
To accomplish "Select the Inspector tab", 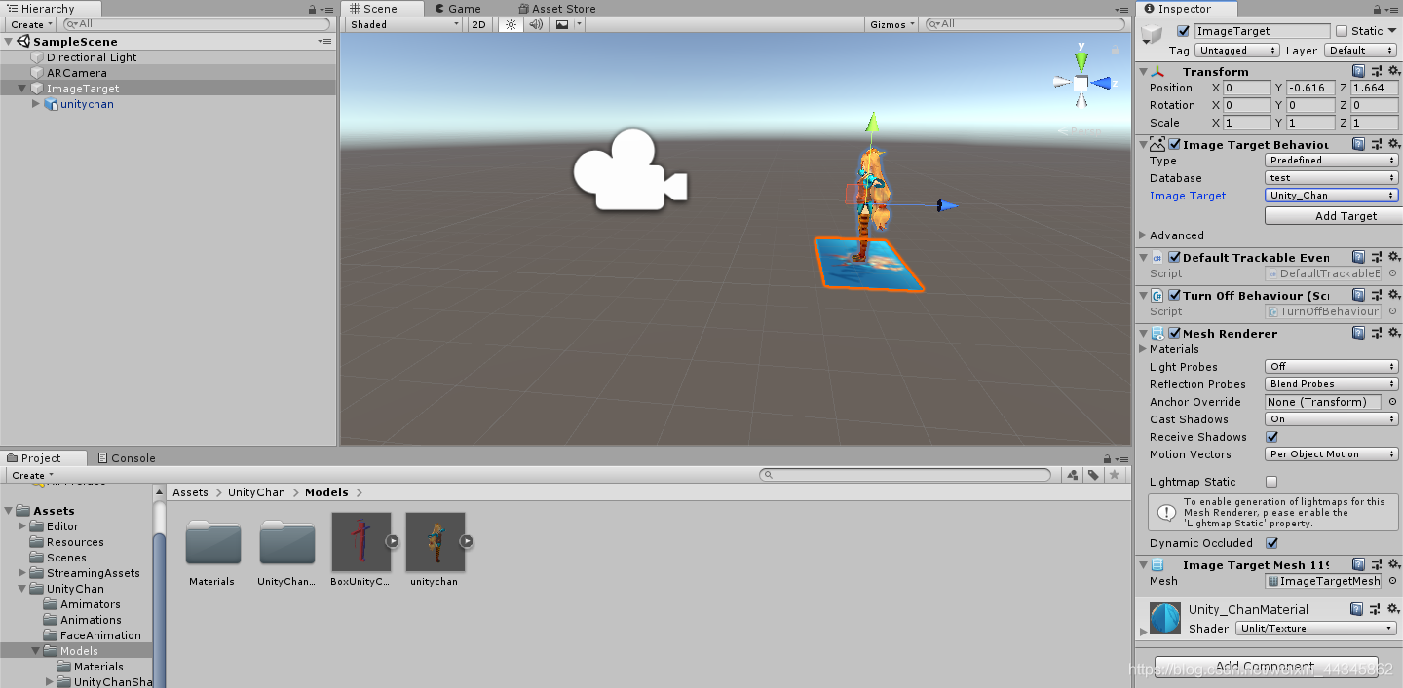I will point(1185,9).
